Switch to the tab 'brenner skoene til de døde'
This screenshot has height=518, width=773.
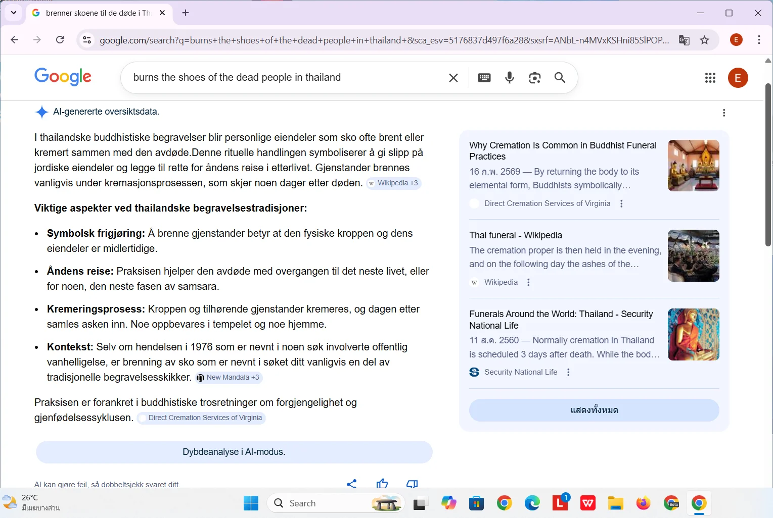[96, 13]
